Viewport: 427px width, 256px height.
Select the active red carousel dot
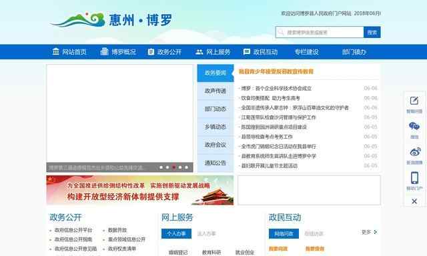pyautogui.click(x=173, y=167)
